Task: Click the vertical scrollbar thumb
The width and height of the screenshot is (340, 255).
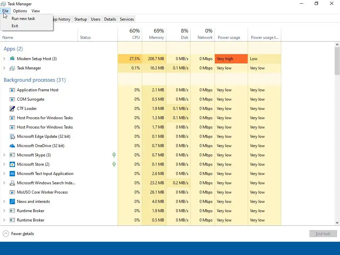Action: [x=337, y=61]
